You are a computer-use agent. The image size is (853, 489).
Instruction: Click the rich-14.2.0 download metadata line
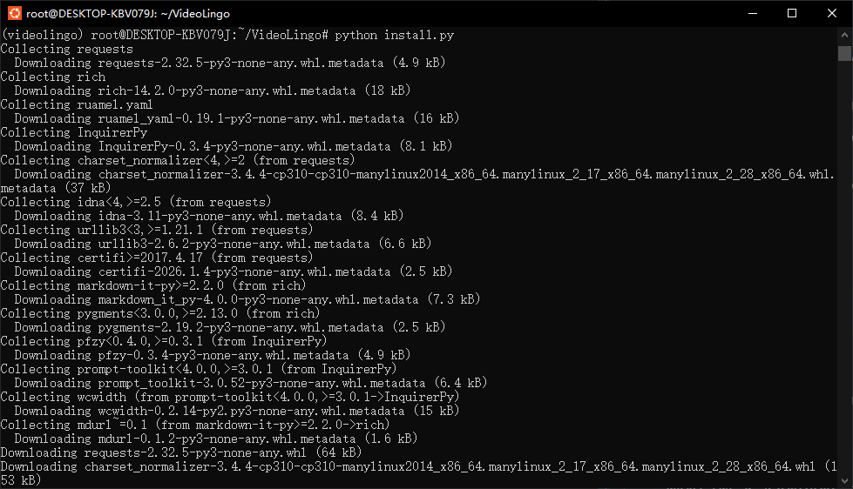[213, 90]
